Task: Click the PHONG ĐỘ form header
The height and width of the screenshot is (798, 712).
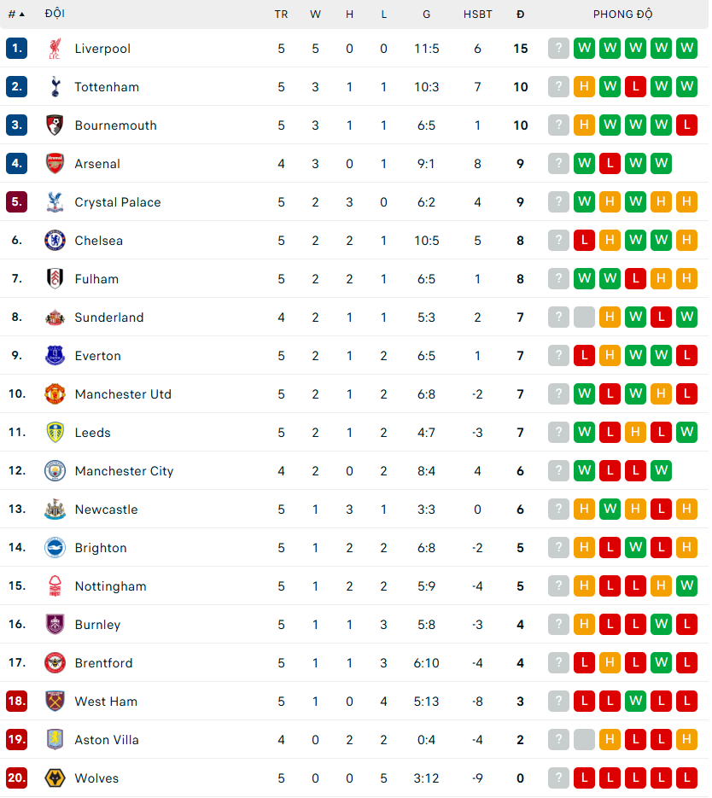Action: [x=622, y=15]
